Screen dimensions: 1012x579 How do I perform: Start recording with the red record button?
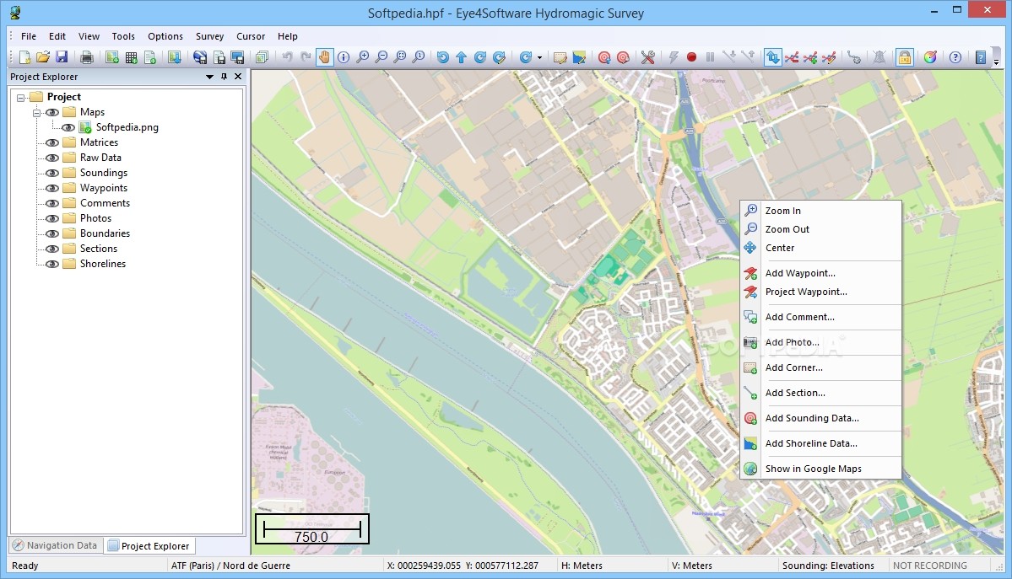point(692,57)
